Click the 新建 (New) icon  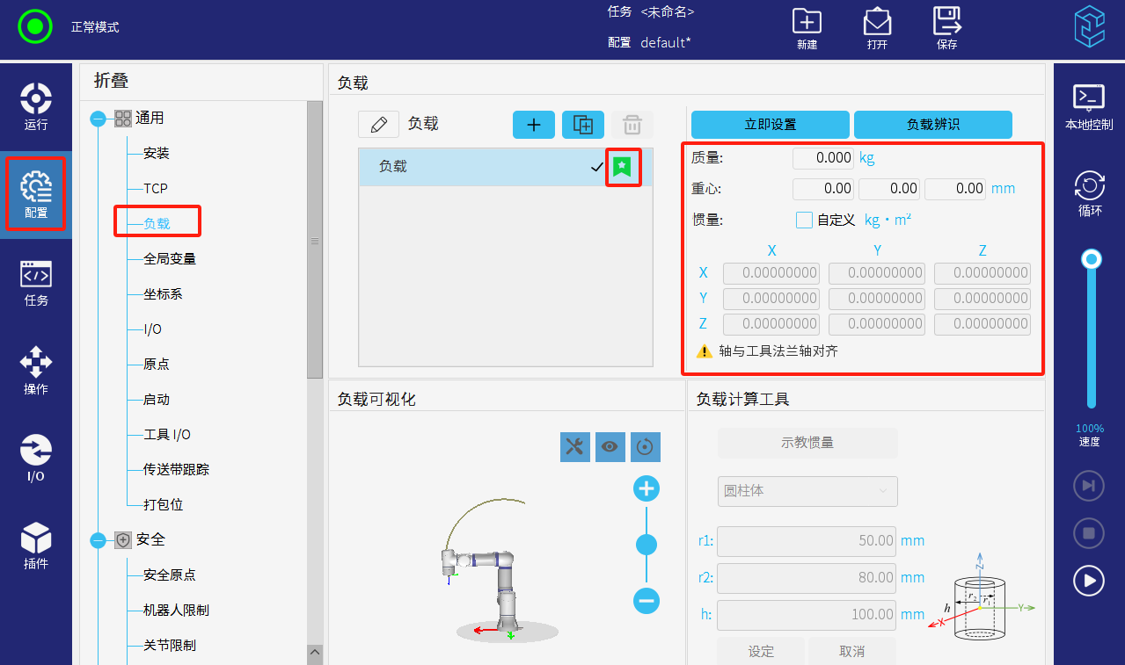click(806, 24)
